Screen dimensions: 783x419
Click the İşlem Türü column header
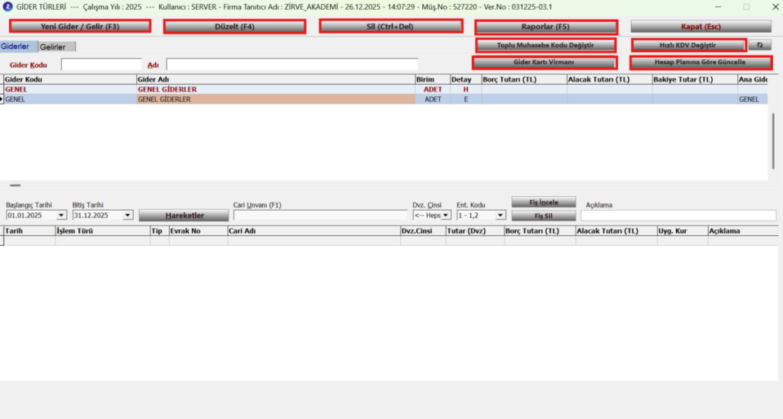click(x=102, y=230)
